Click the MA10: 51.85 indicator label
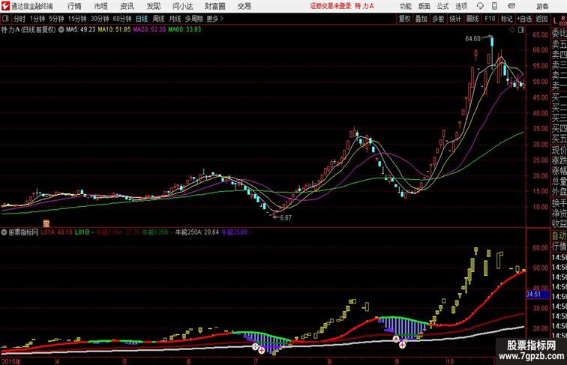Screen dimensions: 567x365 point(114,30)
